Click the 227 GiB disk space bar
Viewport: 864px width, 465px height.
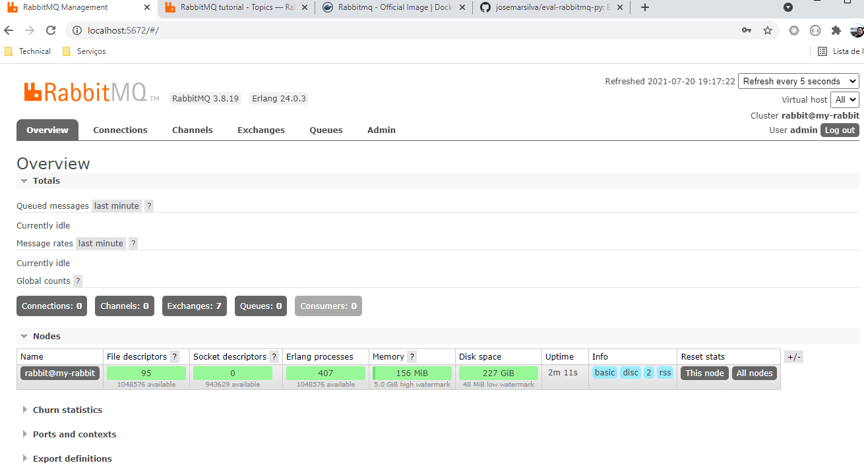[x=499, y=373]
